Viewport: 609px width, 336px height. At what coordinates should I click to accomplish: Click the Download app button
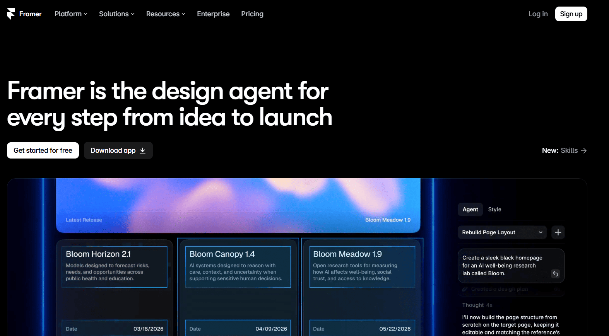click(x=118, y=150)
